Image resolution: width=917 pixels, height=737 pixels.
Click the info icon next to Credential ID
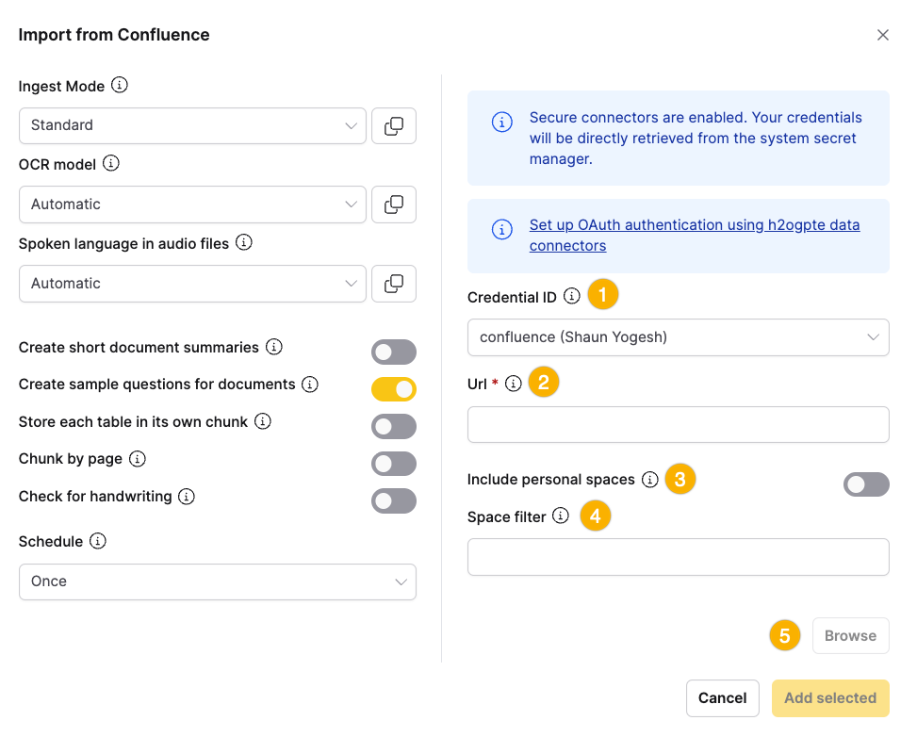point(572,296)
